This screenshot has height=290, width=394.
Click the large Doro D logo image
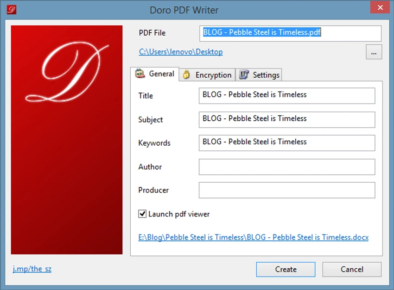pyautogui.click(x=67, y=140)
